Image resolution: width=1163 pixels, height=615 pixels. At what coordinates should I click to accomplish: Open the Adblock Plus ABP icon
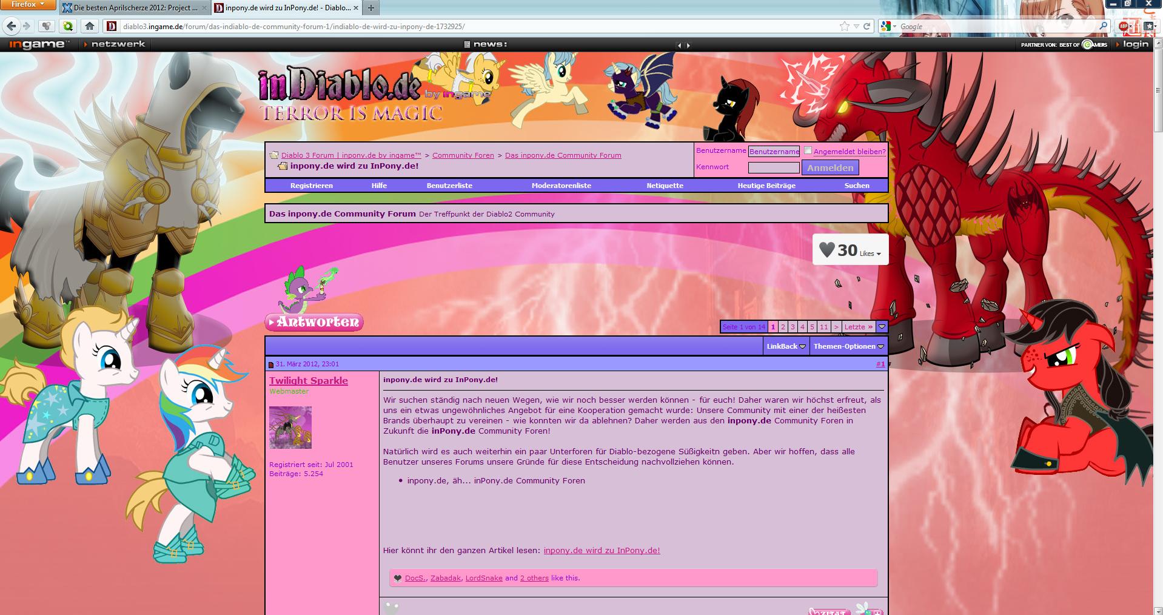click(1124, 26)
